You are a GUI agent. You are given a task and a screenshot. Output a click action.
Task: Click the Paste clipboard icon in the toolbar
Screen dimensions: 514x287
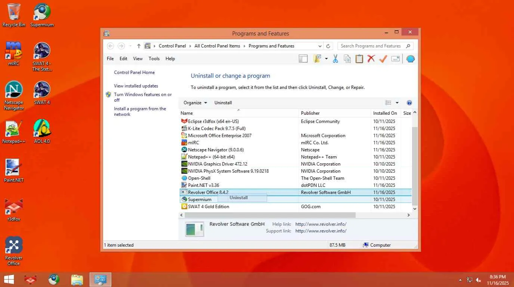click(359, 59)
